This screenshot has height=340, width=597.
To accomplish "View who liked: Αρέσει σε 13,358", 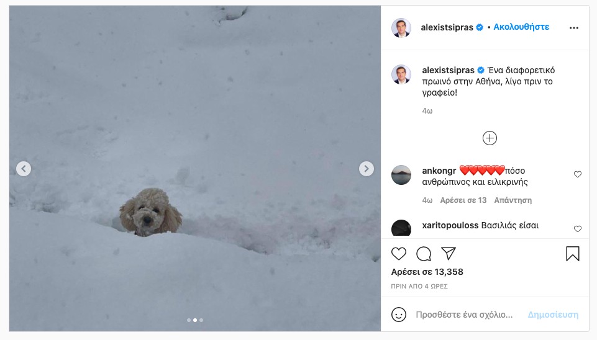I will coord(427,272).
